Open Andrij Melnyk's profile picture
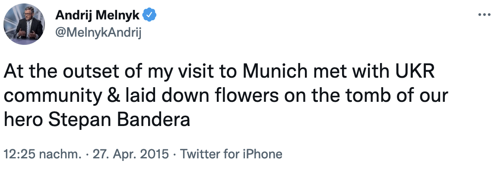 click(24, 24)
